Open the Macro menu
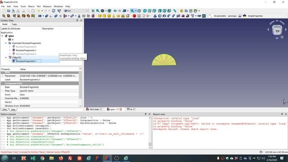The height and width of the screenshot is (162, 288). [31, 6]
